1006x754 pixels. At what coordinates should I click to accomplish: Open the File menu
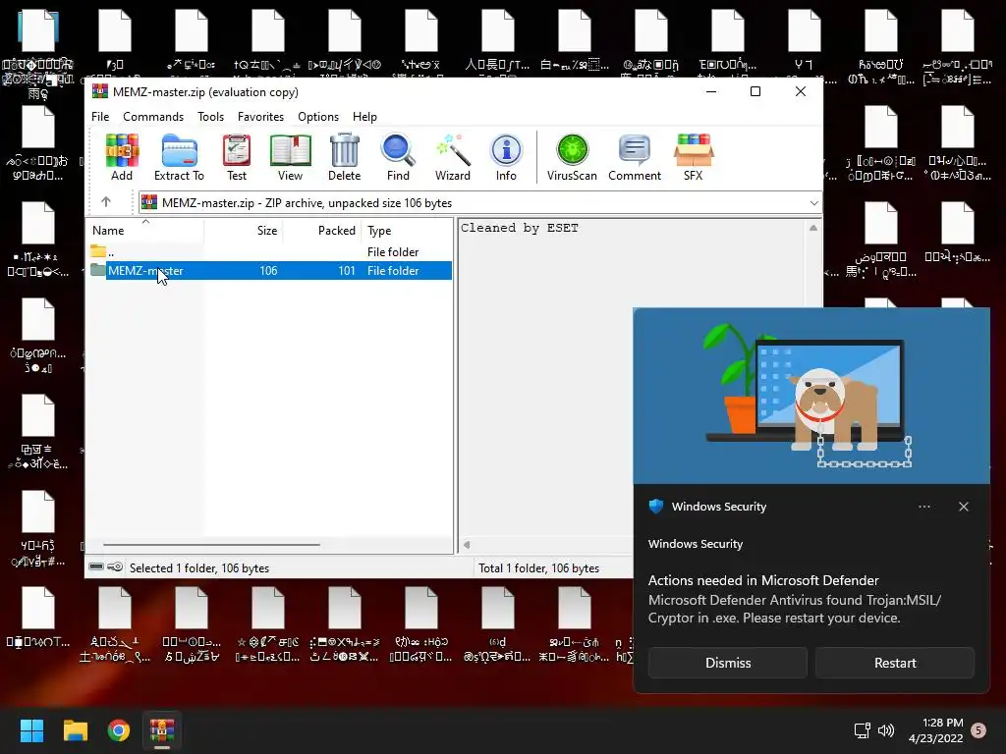[x=100, y=117]
